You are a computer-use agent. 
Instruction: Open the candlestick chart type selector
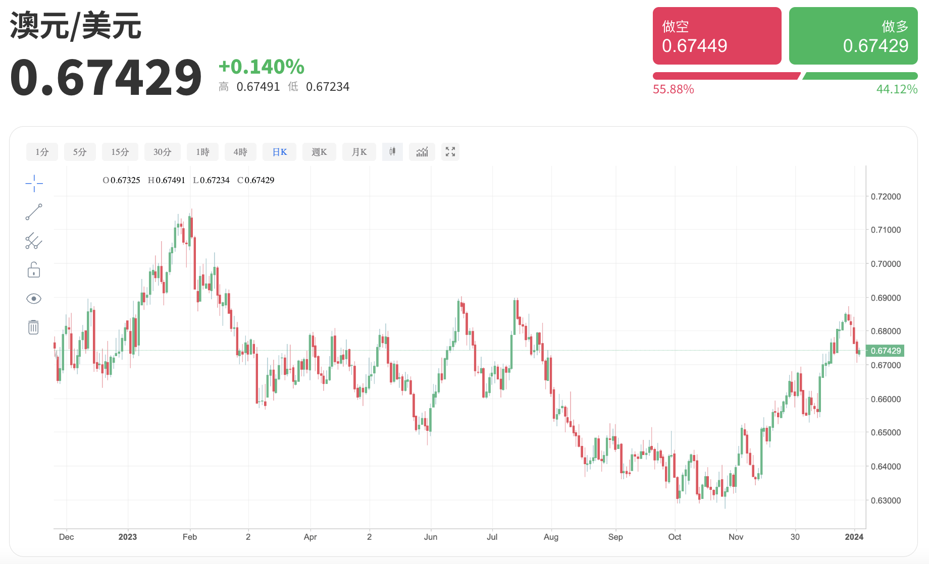[392, 152]
